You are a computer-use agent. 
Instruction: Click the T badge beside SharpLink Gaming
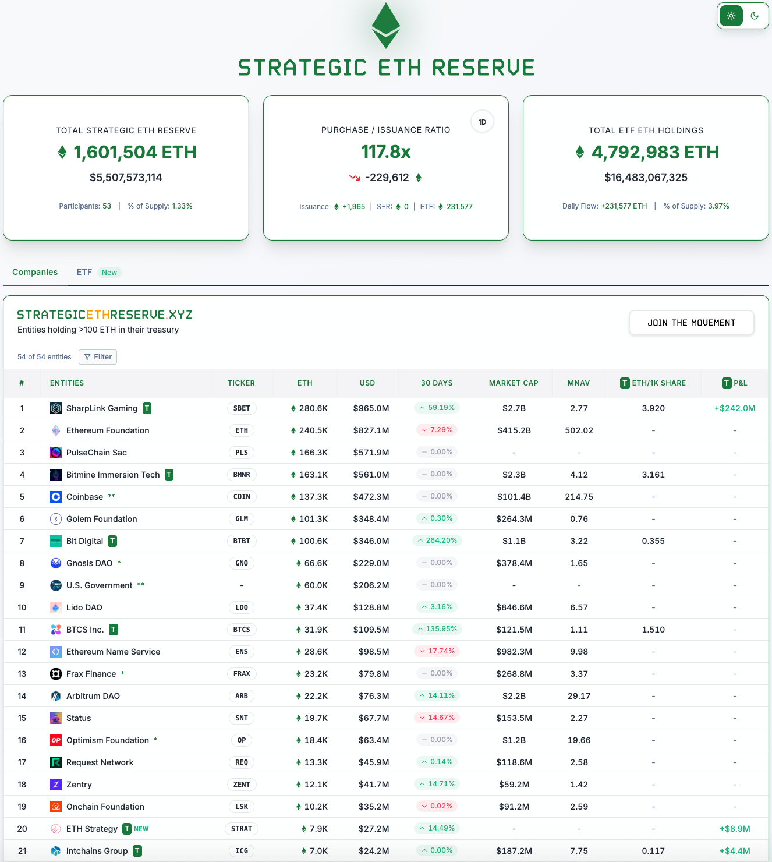pos(147,408)
